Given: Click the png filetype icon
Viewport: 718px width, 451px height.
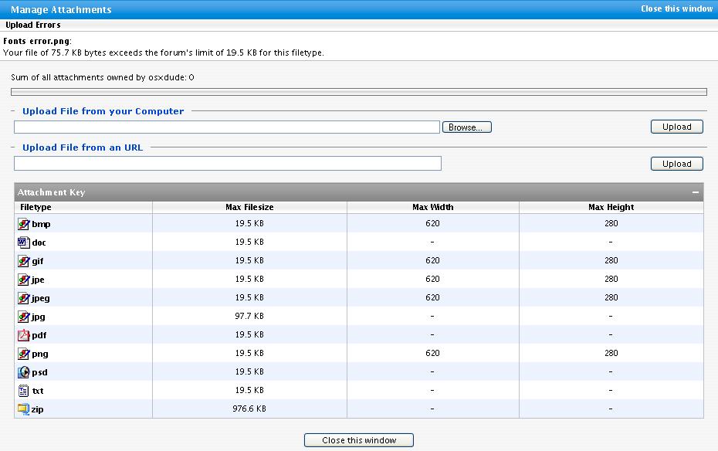Looking at the screenshot, I should click(x=23, y=354).
